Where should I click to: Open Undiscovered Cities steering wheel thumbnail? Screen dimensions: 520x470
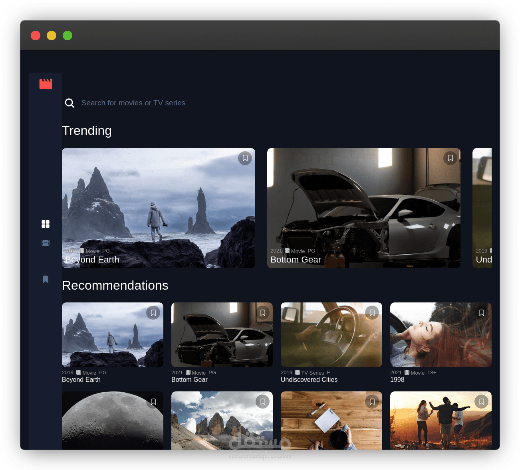tap(331, 335)
